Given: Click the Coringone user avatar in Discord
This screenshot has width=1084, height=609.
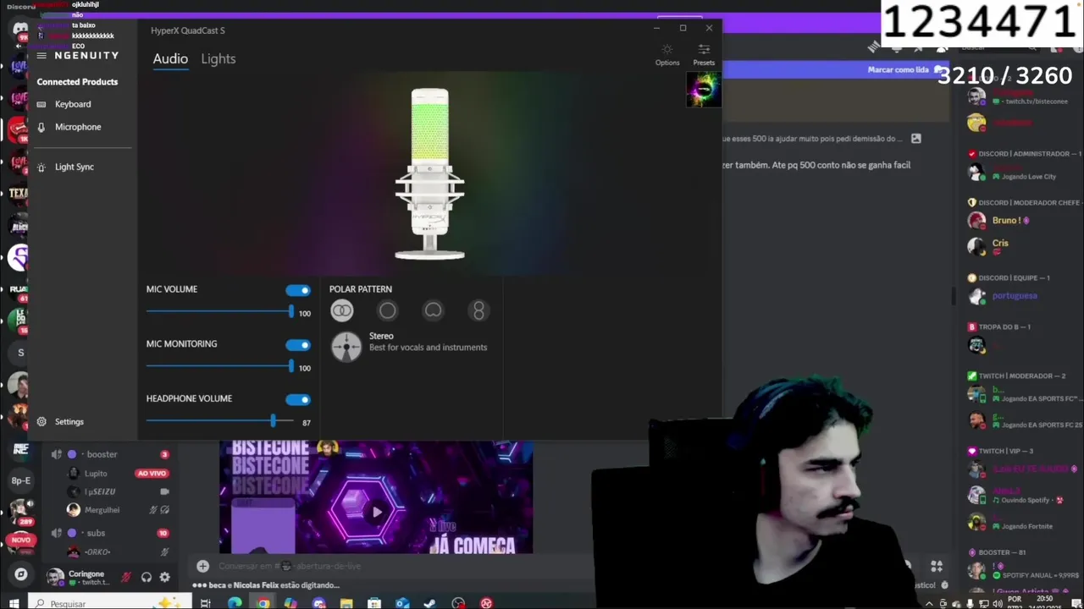Looking at the screenshot, I should [55, 577].
